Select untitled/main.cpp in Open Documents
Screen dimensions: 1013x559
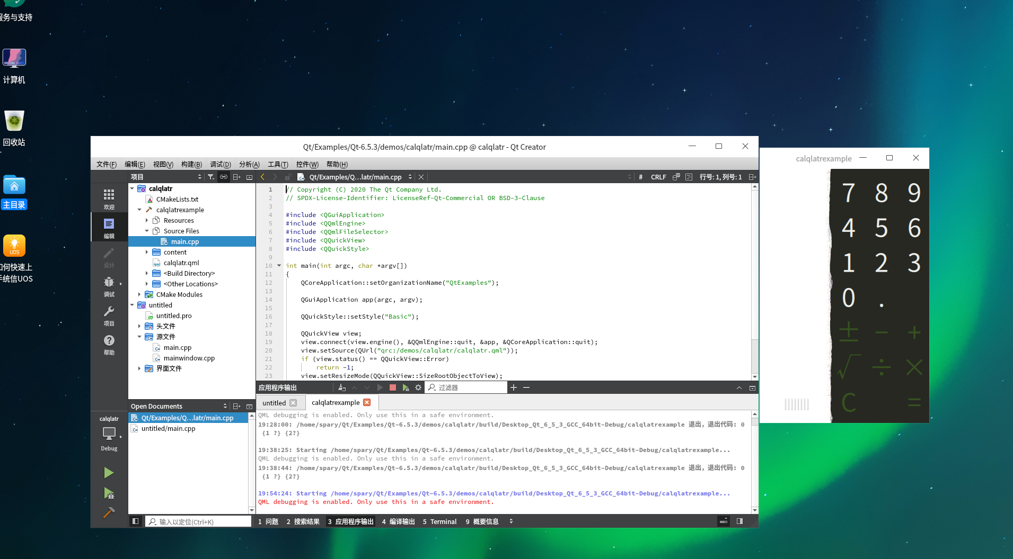[x=168, y=428]
